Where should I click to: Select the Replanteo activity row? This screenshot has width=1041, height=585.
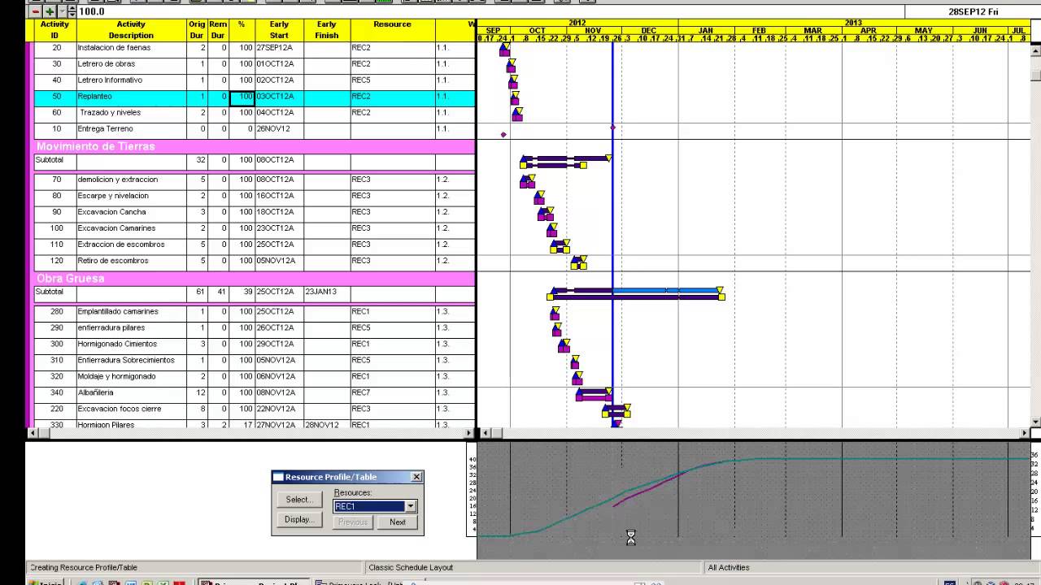[x=255, y=97]
